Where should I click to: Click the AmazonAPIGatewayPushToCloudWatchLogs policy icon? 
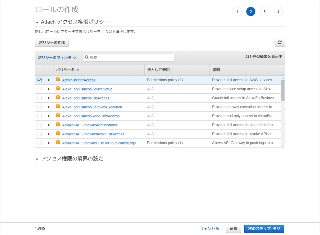(58, 143)
